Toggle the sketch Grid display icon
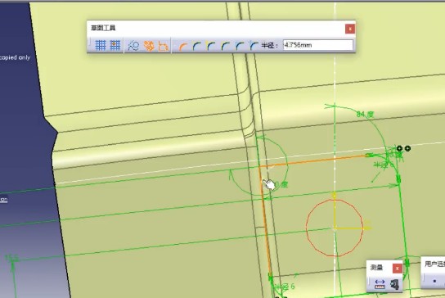Image resolution: width=445 pixels, height=298 pixels. point(101,45)
